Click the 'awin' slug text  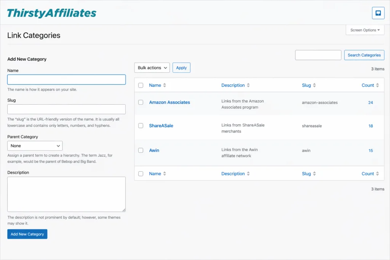coord(306,151)
